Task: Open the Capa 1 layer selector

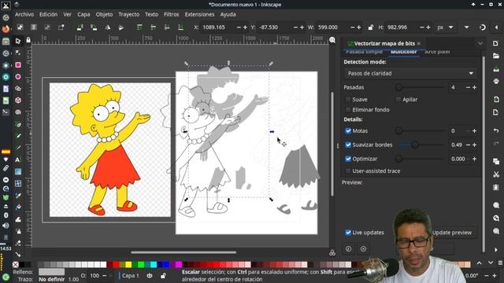Action: tap(129, 276)
